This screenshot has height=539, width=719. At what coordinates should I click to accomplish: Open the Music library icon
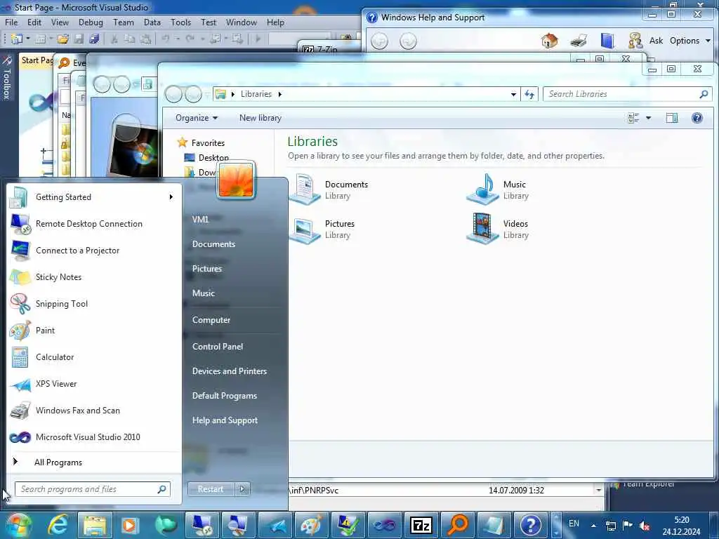pyautogui.click(x=482, y=189)
